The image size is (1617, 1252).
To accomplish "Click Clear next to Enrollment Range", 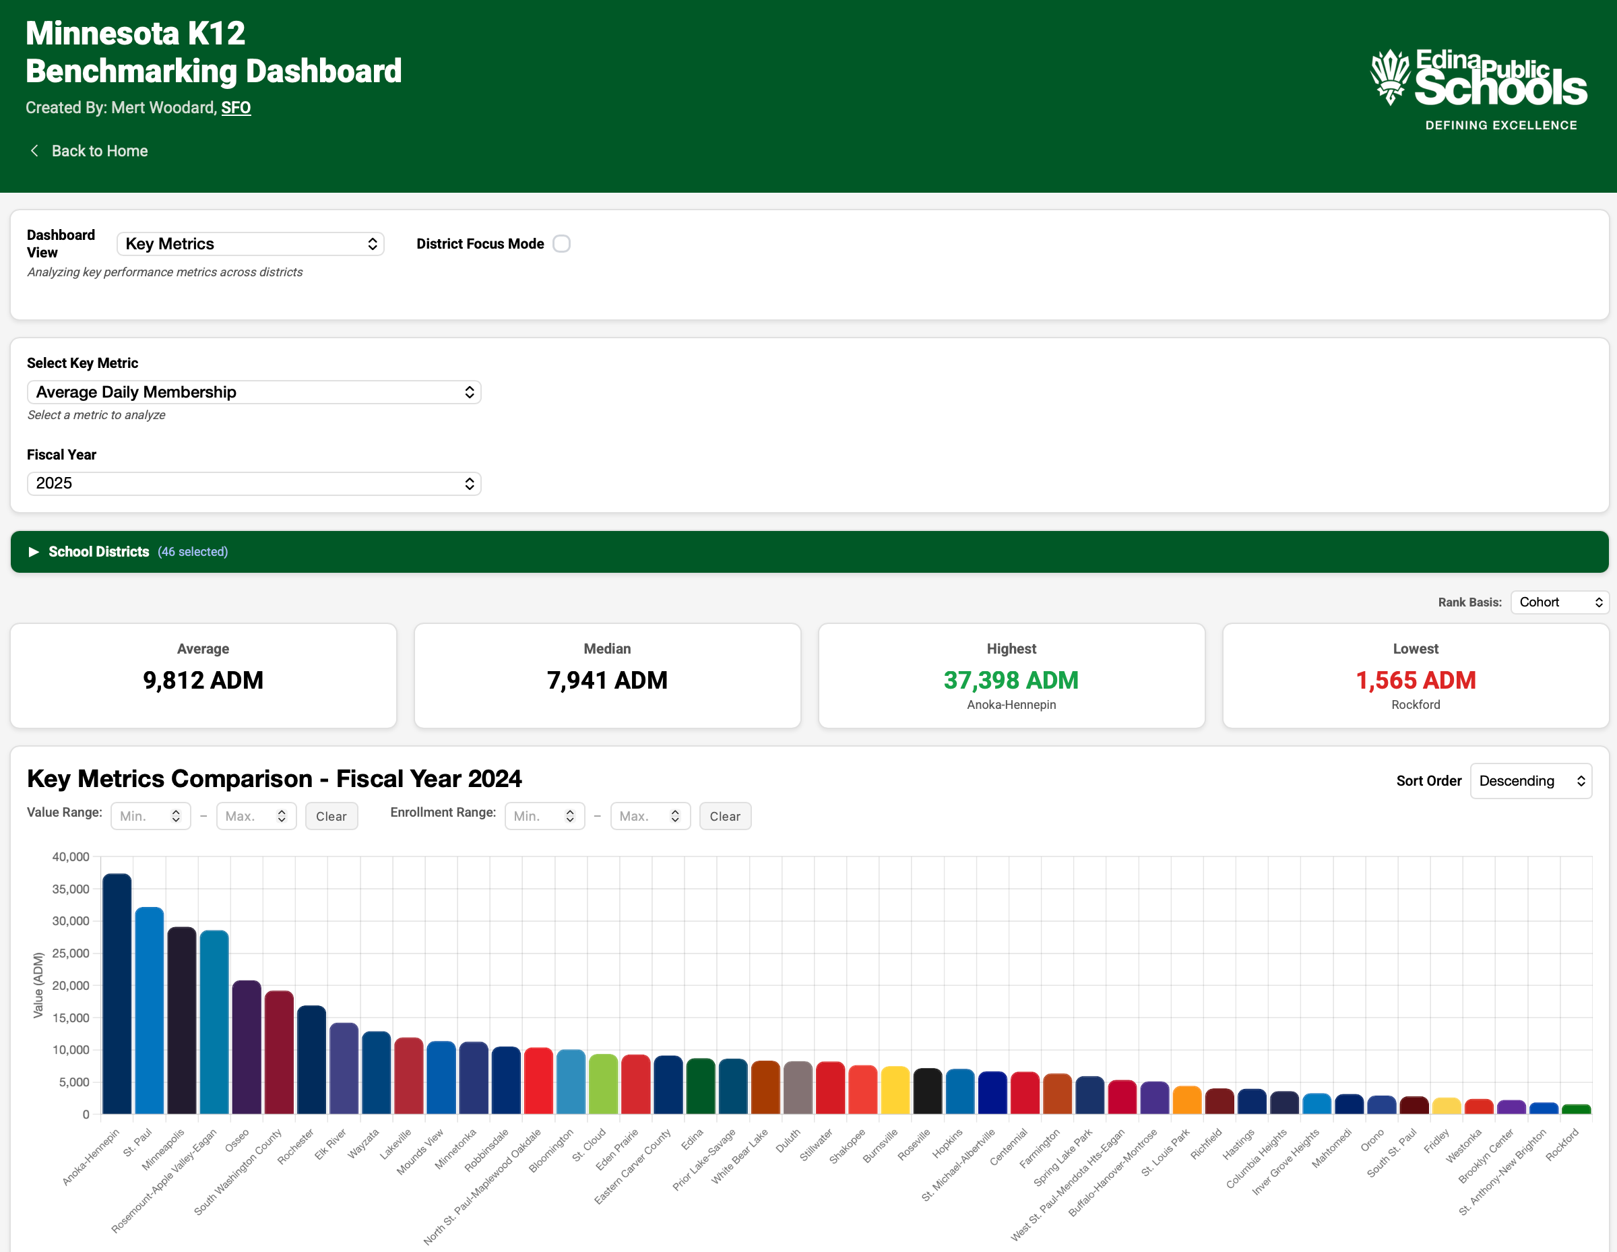I will (725, 816).
